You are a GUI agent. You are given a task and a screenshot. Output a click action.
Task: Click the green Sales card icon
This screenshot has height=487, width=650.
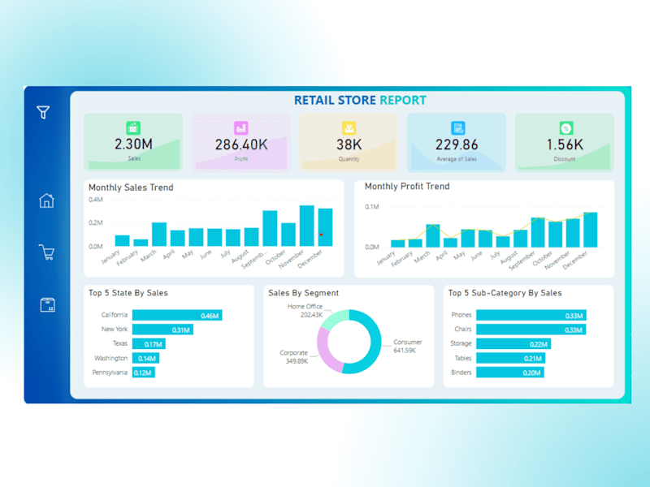(133, 128)
